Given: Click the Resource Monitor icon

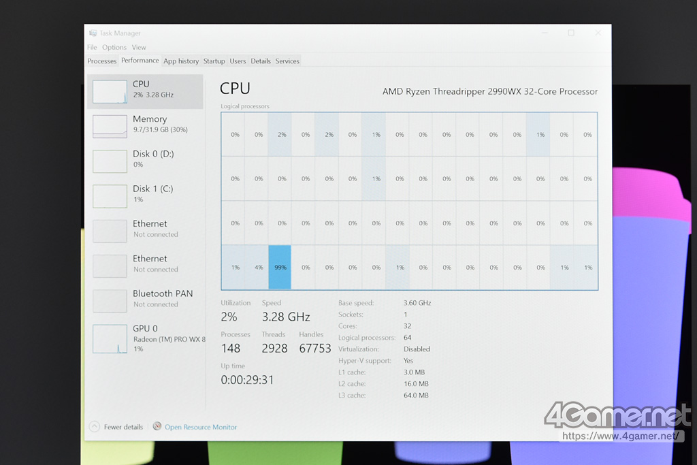Looking at the screenshot, I should click(157, 426).
